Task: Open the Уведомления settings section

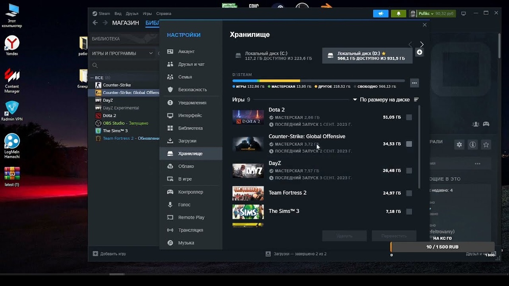Action: 191,103
